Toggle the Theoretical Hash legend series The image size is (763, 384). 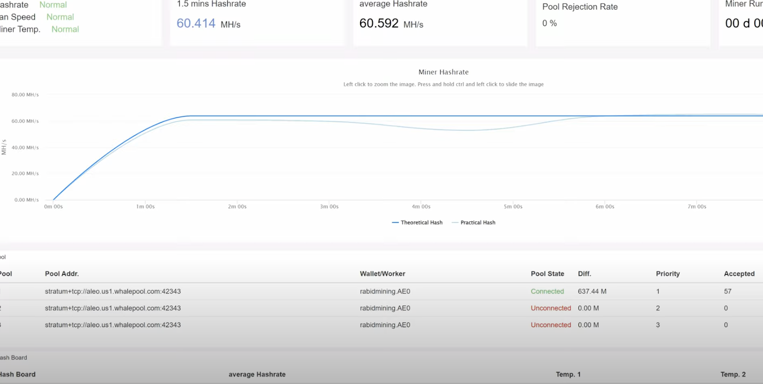pos(417,222)
